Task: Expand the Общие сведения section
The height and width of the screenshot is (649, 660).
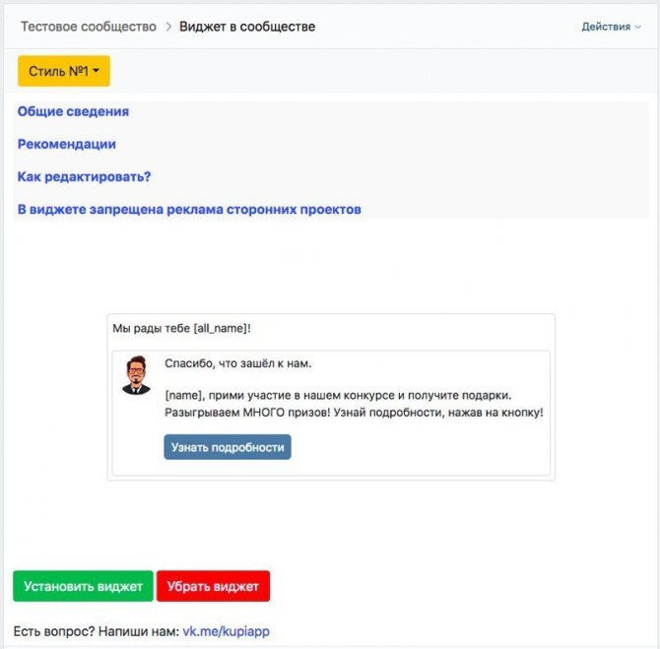Action: coord(73,111)
